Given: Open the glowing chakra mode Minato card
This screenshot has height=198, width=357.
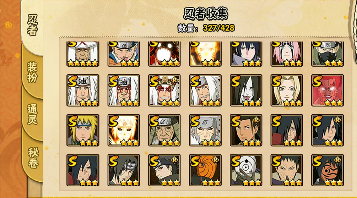Looking at the screenshot, I should tap(124, 130).
